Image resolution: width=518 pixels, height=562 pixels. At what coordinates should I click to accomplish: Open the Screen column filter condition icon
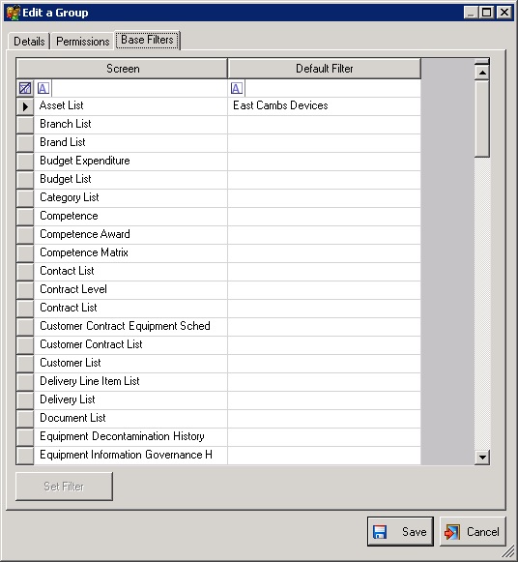43,88
